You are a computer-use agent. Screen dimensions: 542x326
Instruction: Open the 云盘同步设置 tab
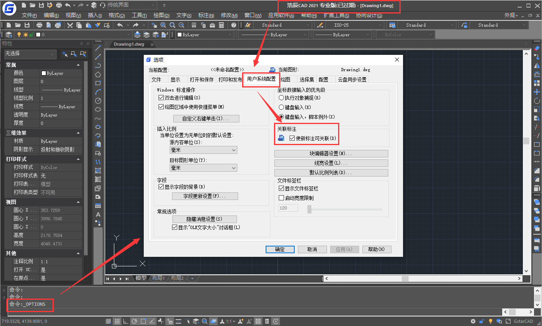[x=352, y=80]
